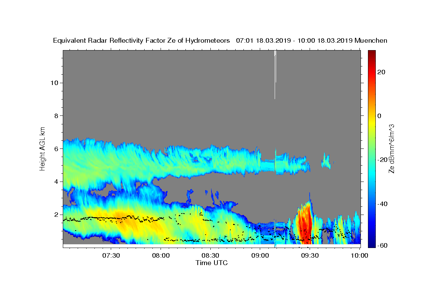Click the '08:00' time tick label
Image resolution: width=446 pixels, height=297 pixels.
tap(161, 256)
